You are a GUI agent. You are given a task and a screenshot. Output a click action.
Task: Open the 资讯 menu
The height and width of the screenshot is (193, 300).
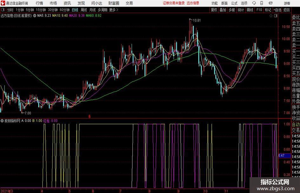point(67,3)
